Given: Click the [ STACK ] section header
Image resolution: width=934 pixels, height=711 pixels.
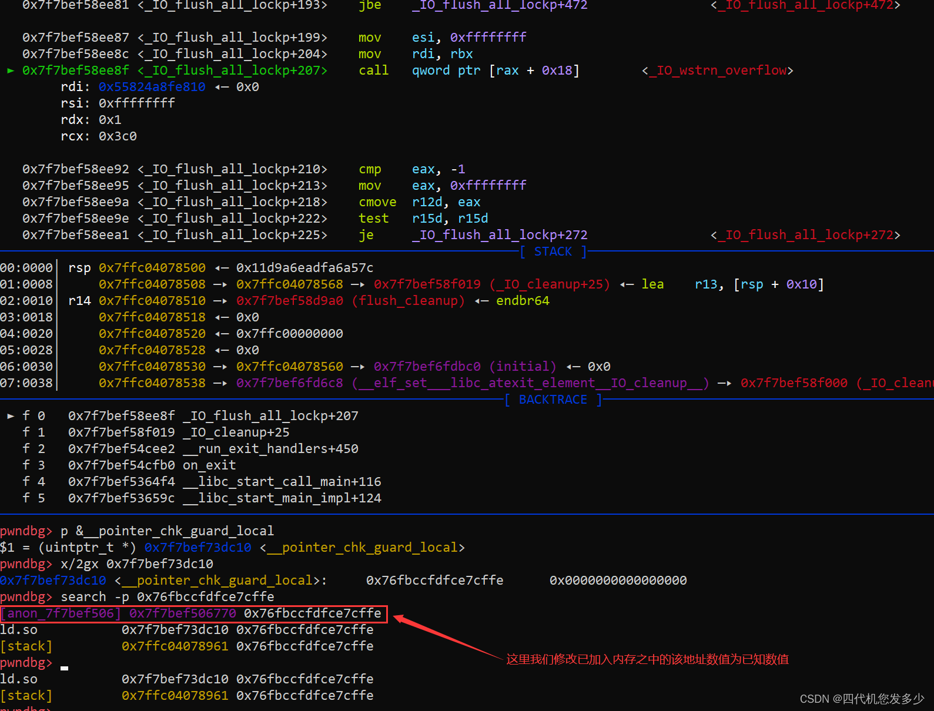Looking at the screenshot, I should point(553,251).
